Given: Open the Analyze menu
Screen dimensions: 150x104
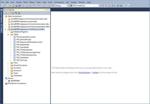Looking at the screenshot, I should pos(74,2).
